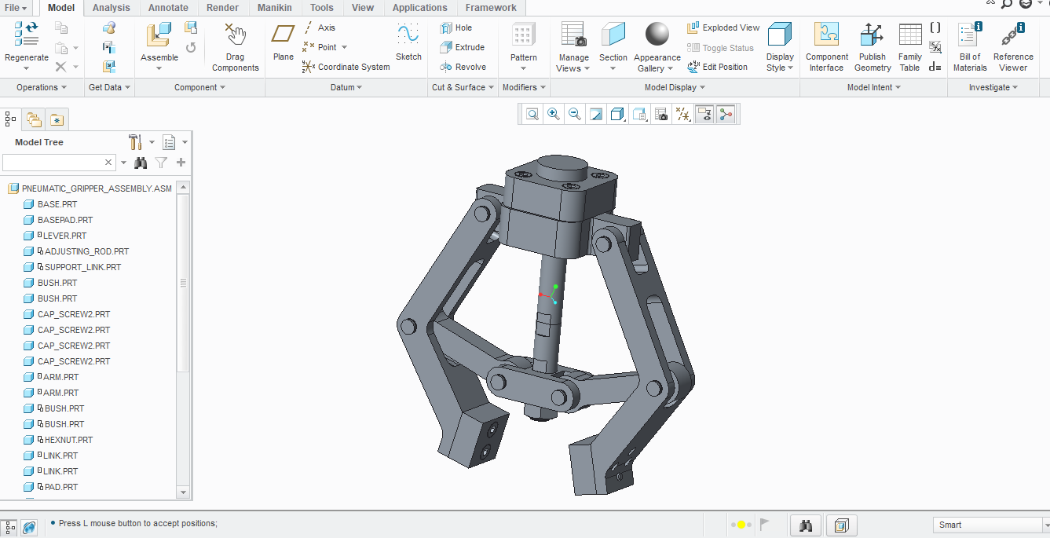The image size is (1050, 538).
Task: Click the Assemble component icon
Action: pos(159,35)
